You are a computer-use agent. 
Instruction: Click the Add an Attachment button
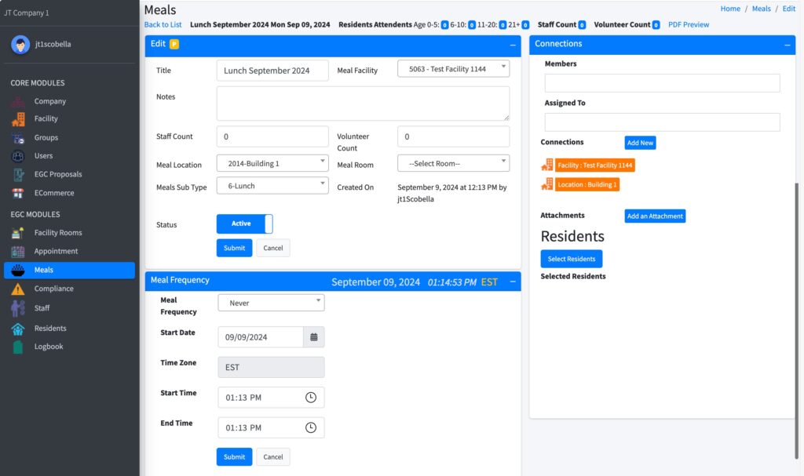pyautogui.click(x=655, y=216)
